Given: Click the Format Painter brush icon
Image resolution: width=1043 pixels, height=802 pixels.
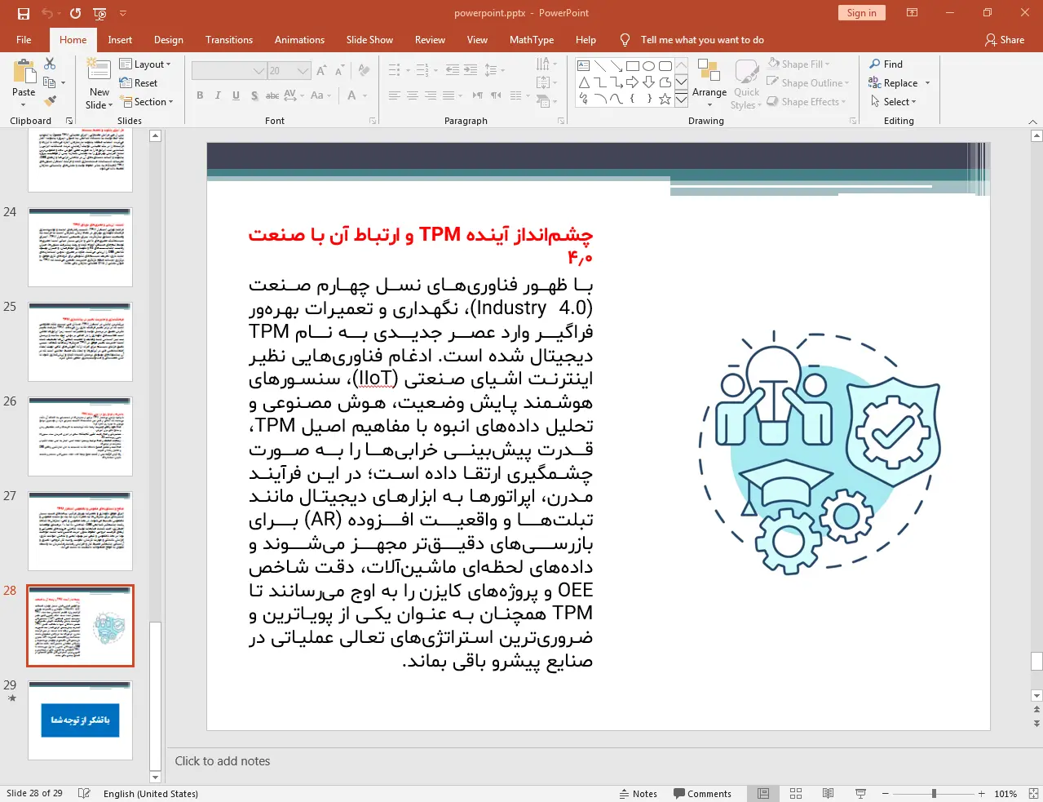Looking at the screenshot, I should (x=50, y=101).
